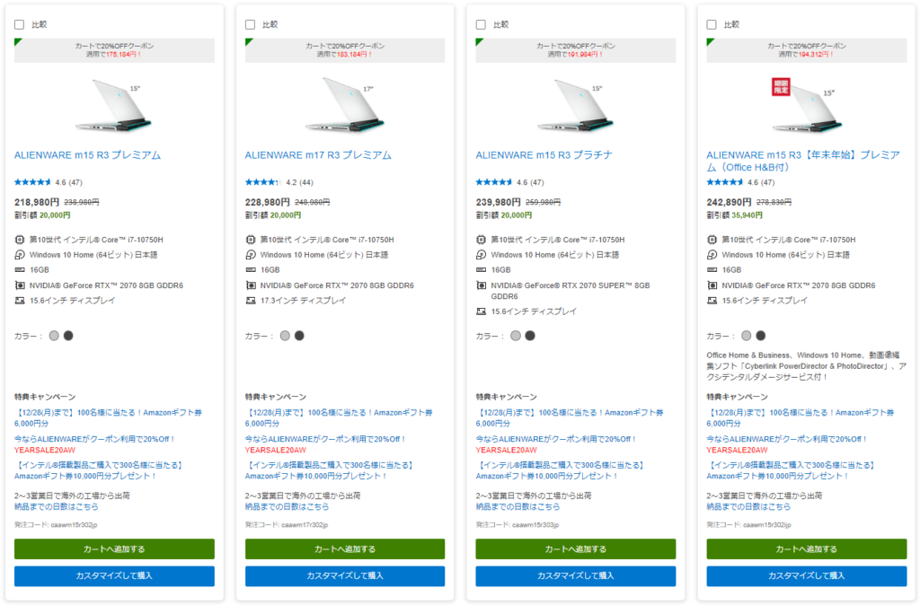920x605 pixels.
Task: Open インテル搭載製品 10,000円分 link in the 218,980円 card
Action: tap(99, 470)
